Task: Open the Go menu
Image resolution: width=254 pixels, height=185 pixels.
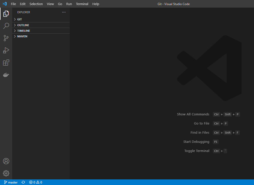Action: point(60,4)
